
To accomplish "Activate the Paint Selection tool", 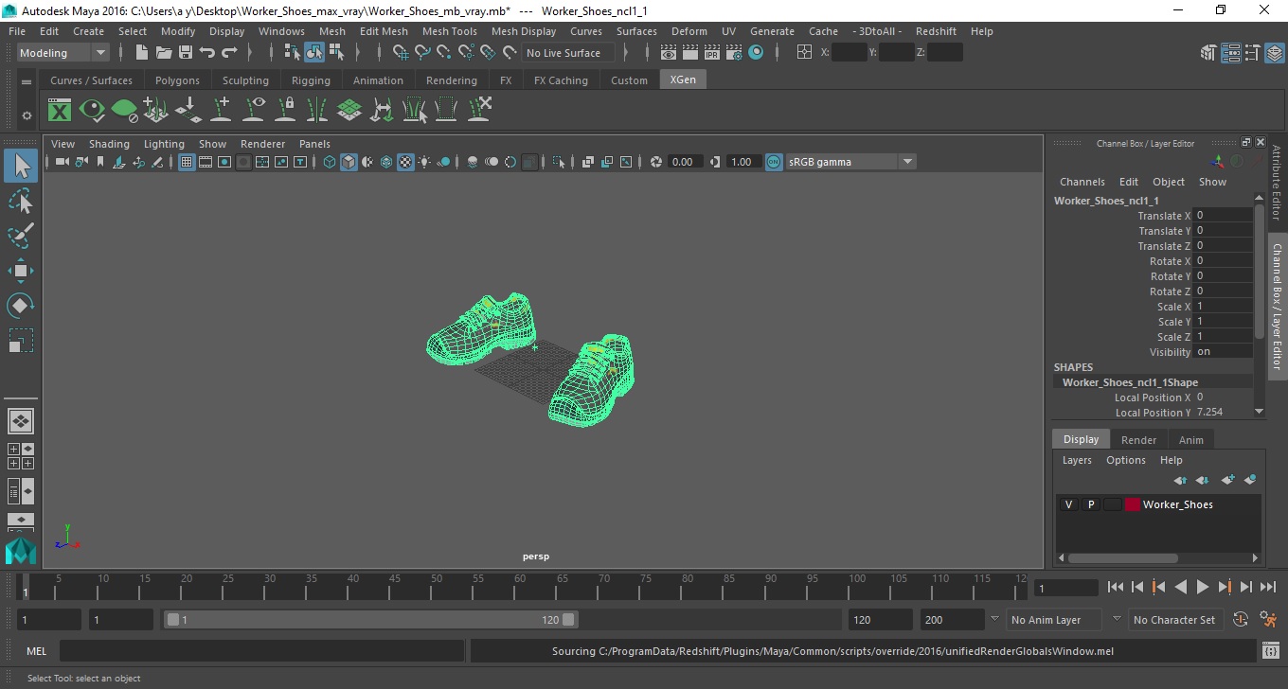I will (x=21, y=235).
